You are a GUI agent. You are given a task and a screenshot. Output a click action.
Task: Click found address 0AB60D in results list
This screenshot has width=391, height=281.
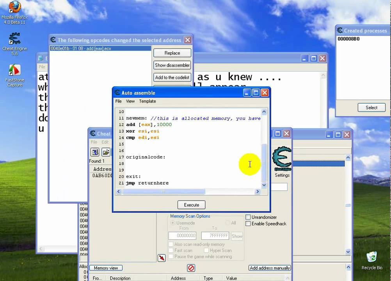pos(102,176)
